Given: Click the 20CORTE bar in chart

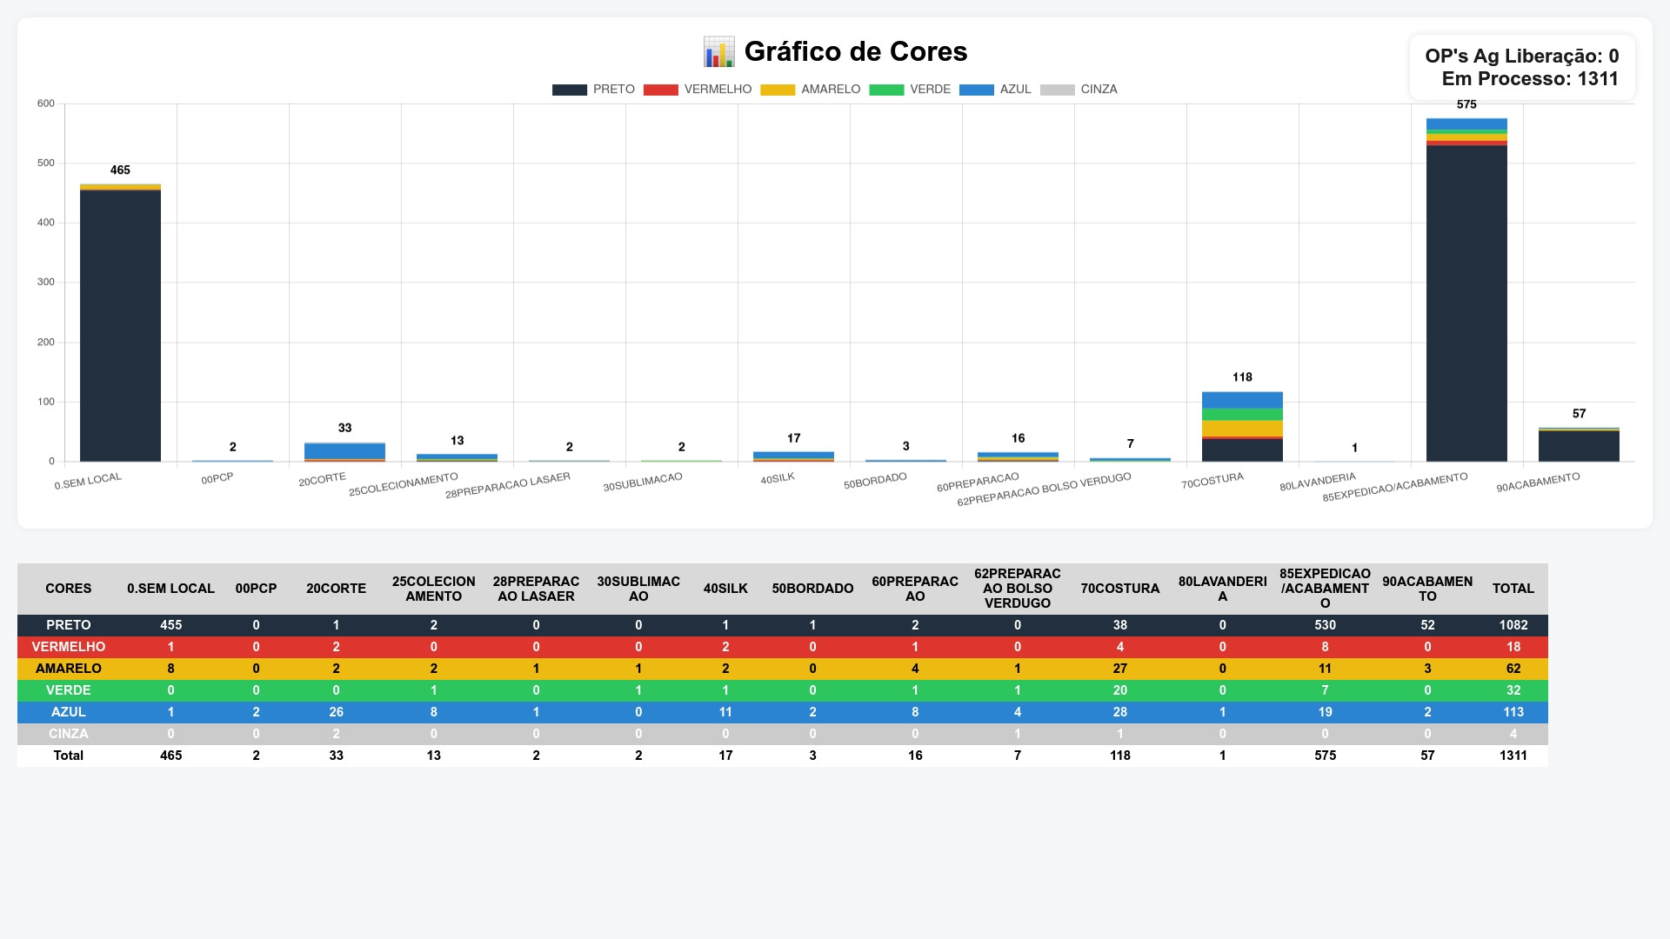Looking at the screenshot, I should click(x=344, y=451).
